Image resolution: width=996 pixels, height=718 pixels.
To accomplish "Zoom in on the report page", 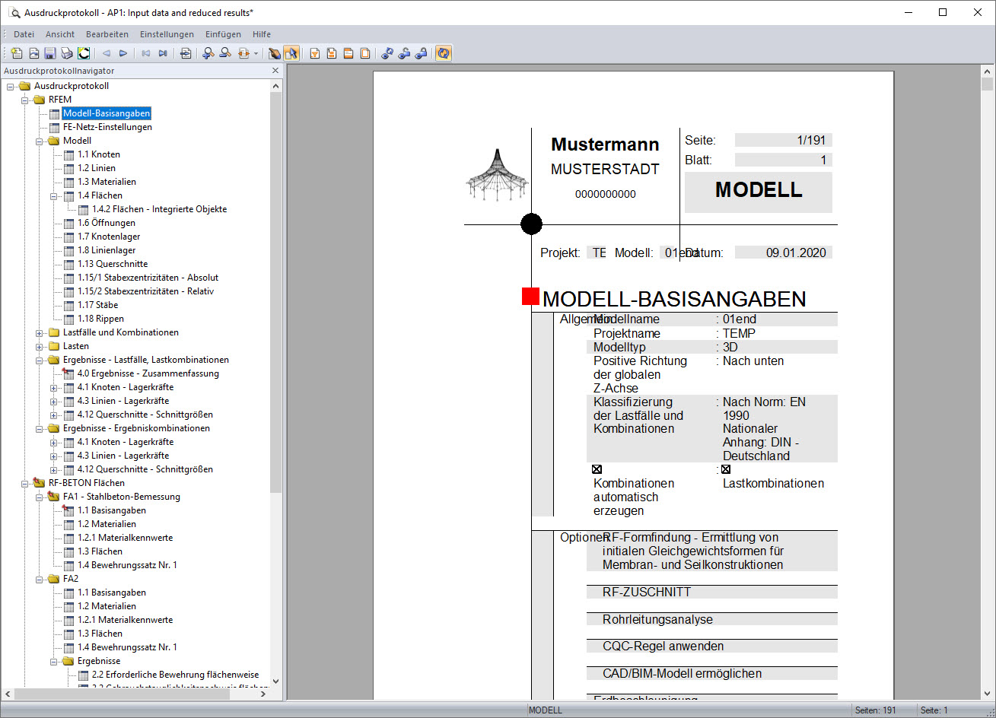I will tap(207, 52).
